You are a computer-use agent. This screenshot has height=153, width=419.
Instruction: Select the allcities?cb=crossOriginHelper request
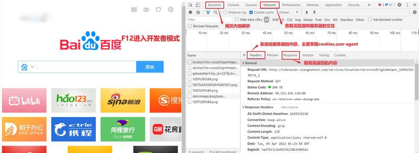[x=213, y=68]
